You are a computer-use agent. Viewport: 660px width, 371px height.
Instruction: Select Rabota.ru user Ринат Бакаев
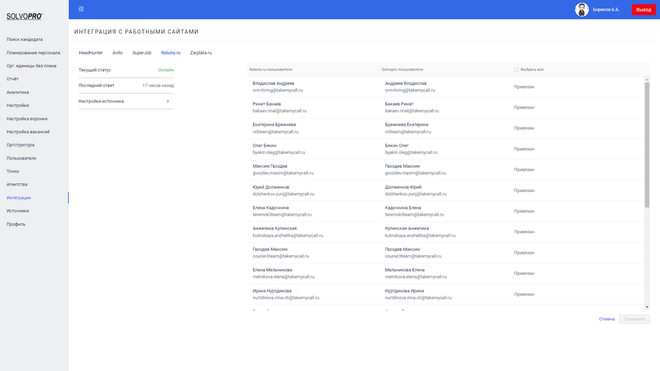pos(266,104)
